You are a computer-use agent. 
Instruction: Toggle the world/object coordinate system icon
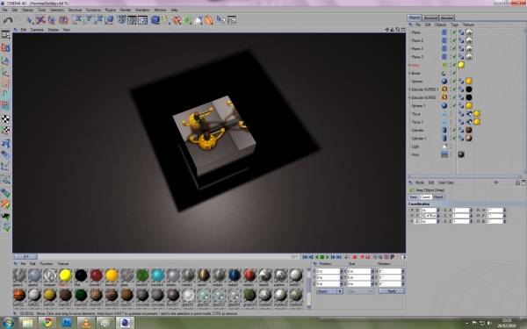tap(109, 20)
